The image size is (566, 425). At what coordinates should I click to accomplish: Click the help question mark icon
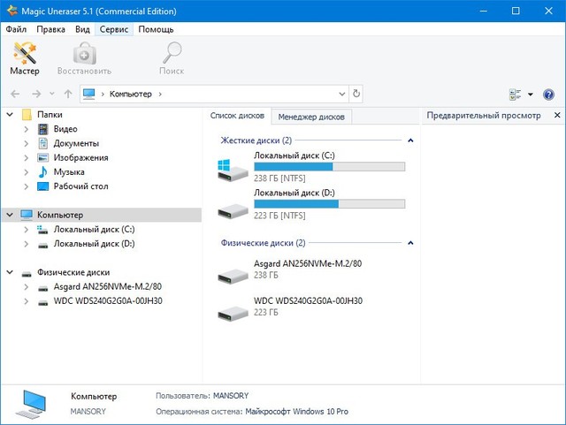(547, 95)
